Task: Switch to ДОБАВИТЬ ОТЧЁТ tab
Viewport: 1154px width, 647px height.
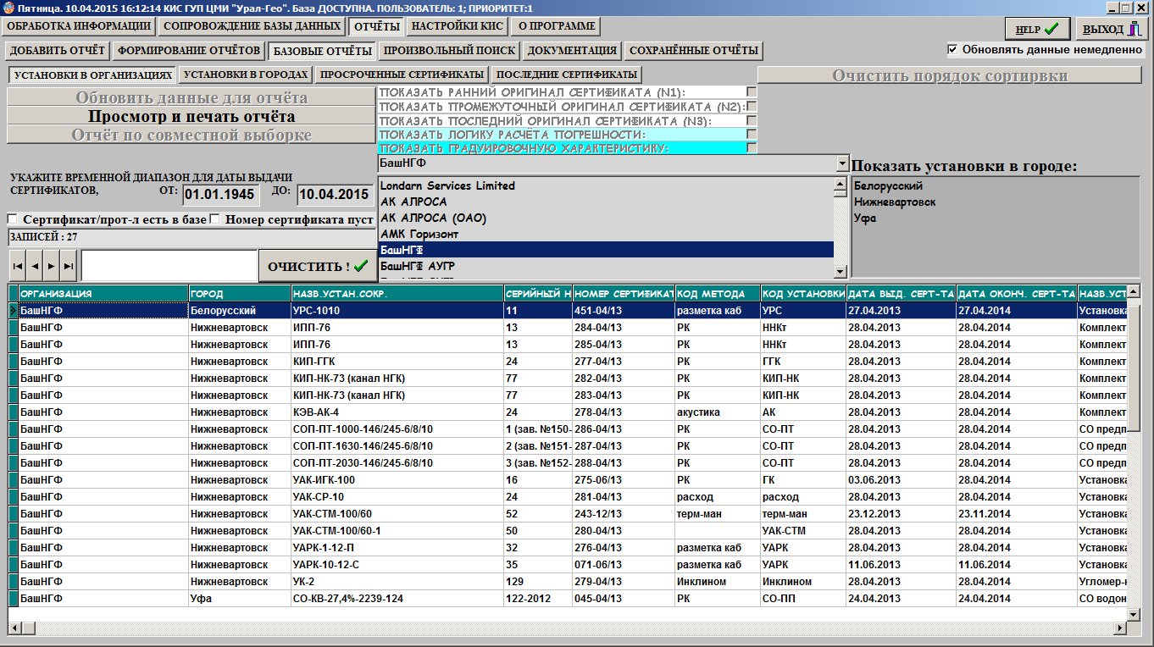Action: (58, 51)
